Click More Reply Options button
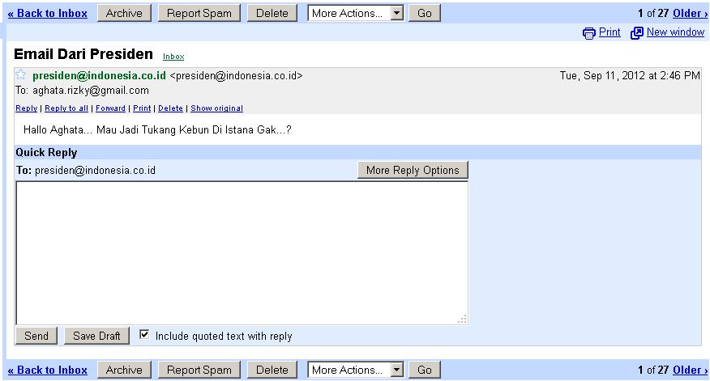 click(x=413, y=170)
